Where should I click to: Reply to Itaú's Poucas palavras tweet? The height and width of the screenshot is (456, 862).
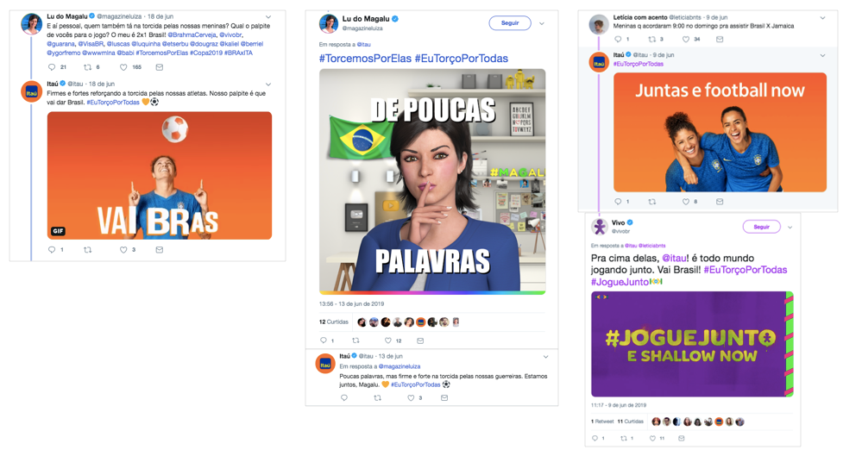(344, 397)
